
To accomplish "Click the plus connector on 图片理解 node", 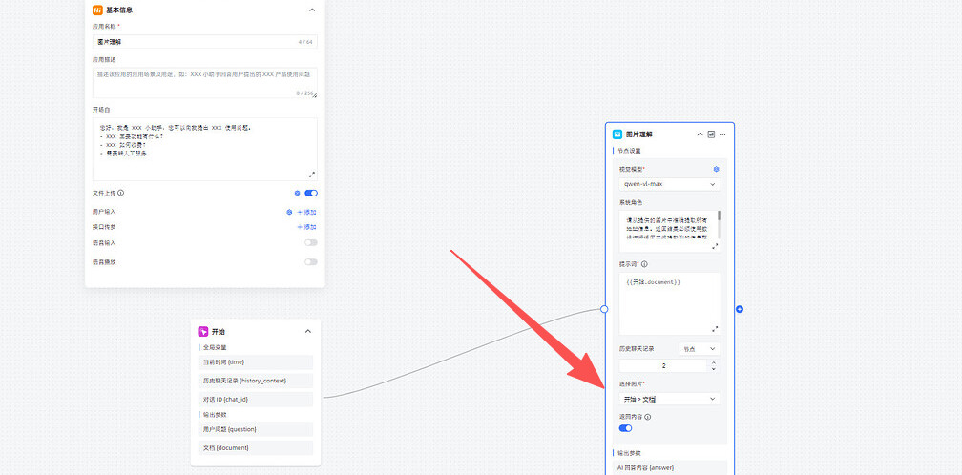I will click(740, 309).
